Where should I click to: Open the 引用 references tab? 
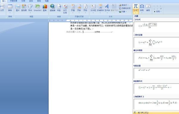click(23, 1)
